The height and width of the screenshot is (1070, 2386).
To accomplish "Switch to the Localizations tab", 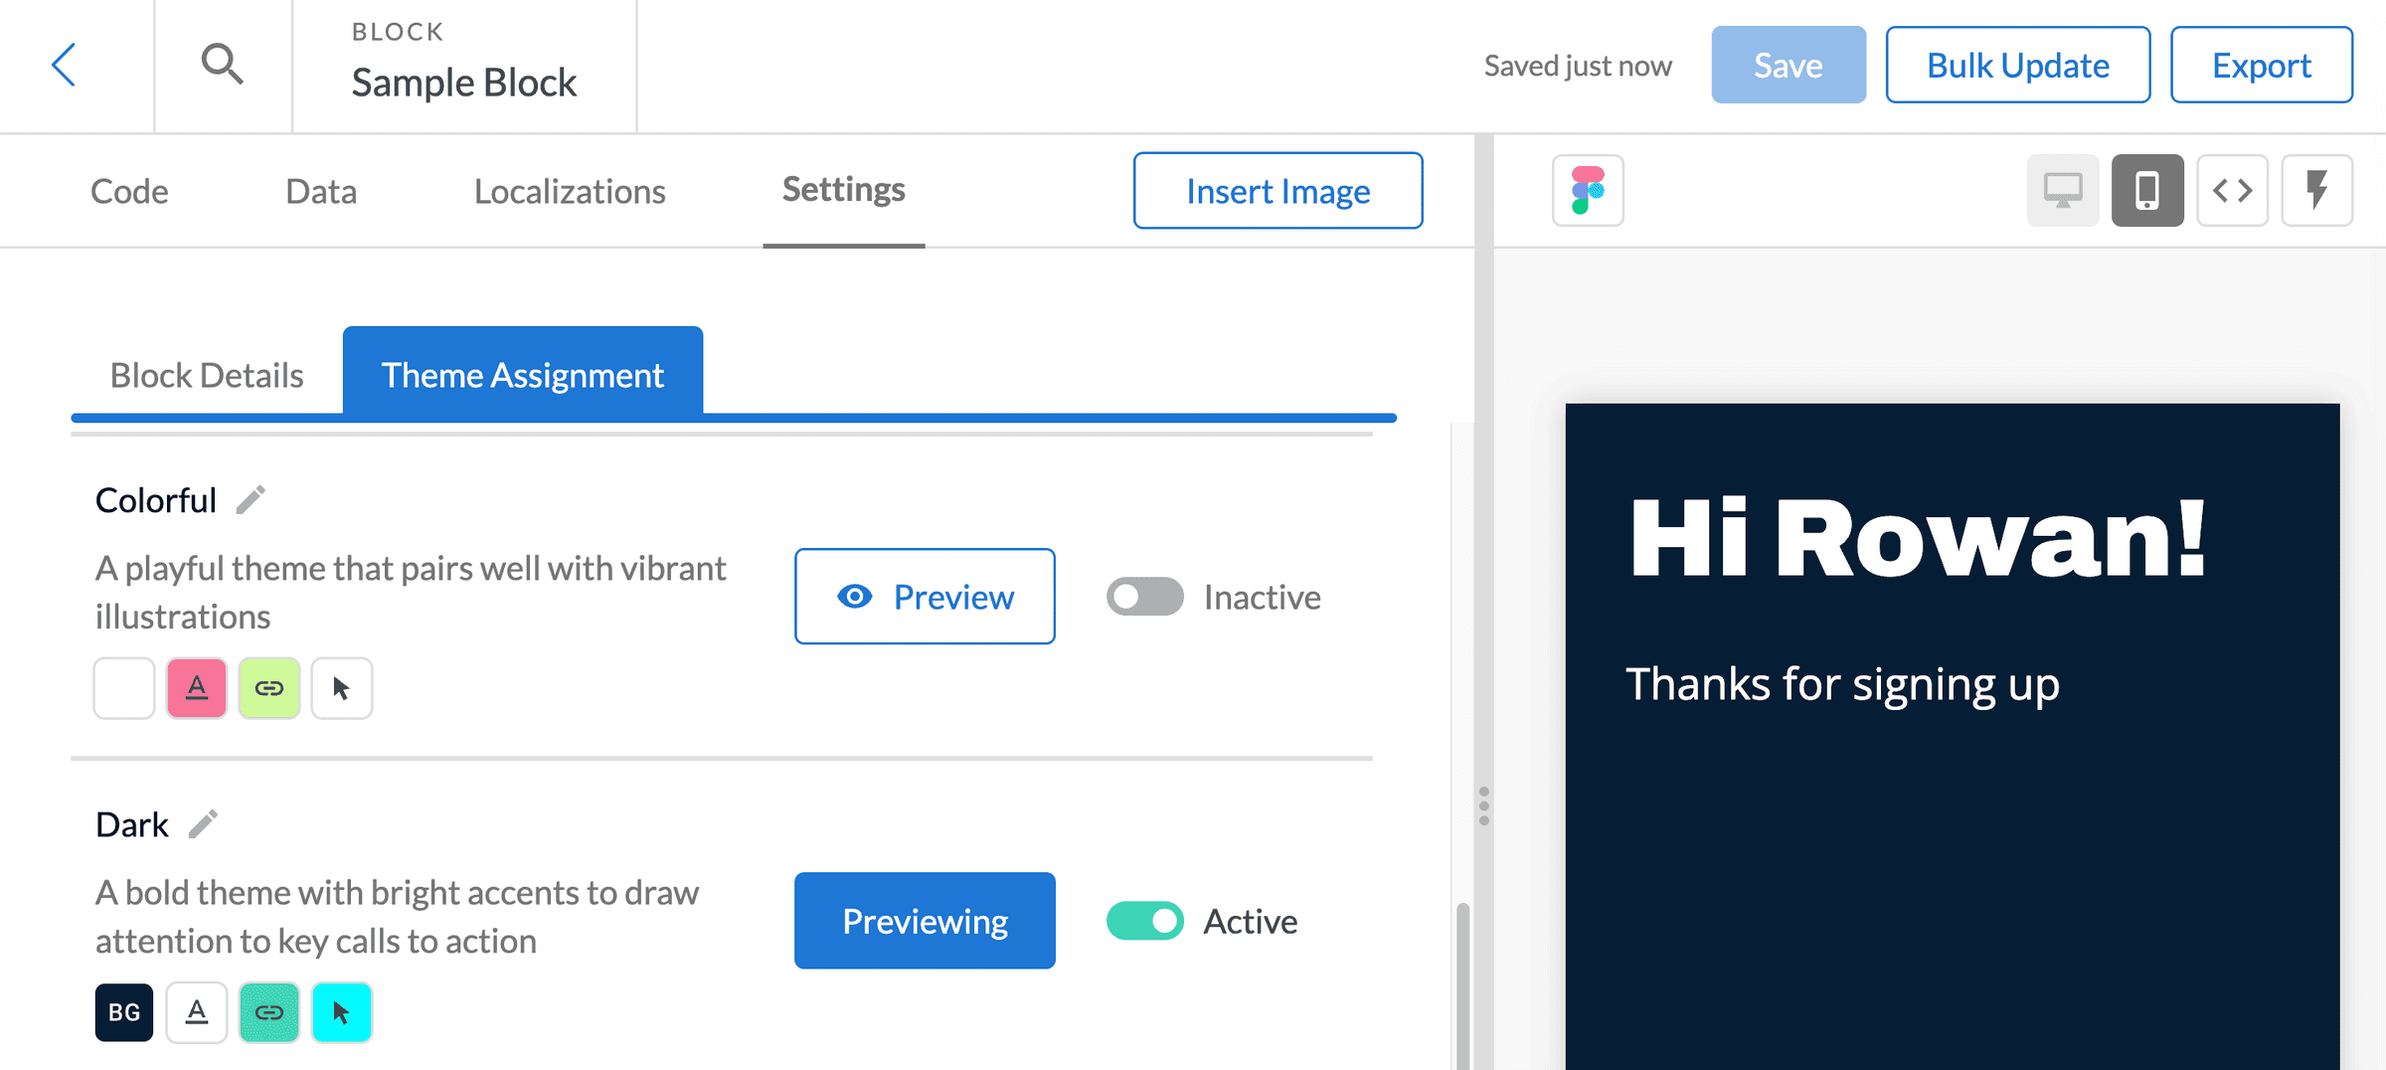I will 570,190.
